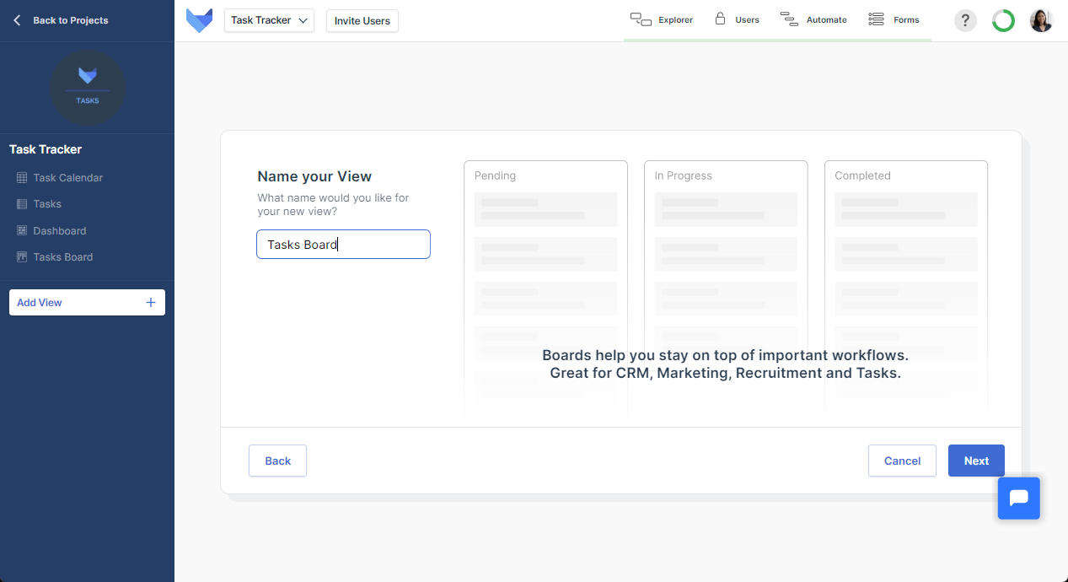Click the In Progress column preview

[x=726, y=288]
